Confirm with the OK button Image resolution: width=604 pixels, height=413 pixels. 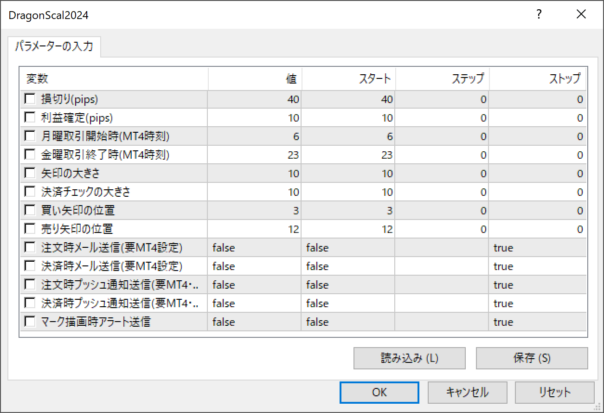coord(379,393)
